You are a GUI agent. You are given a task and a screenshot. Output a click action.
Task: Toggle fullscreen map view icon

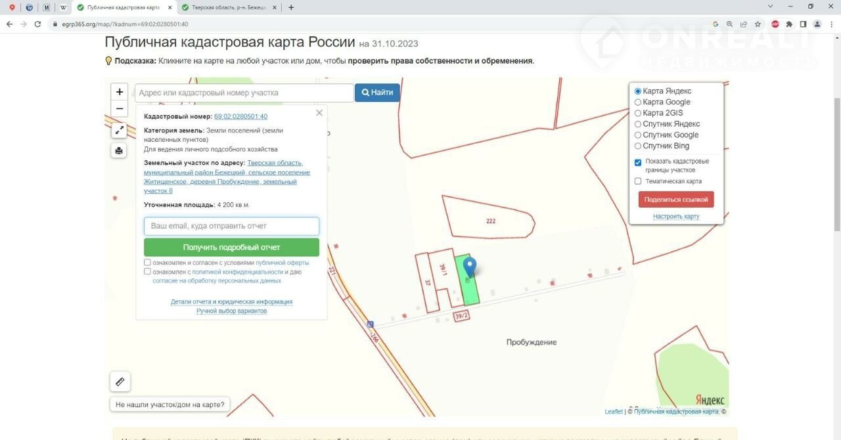coord(119,130)
